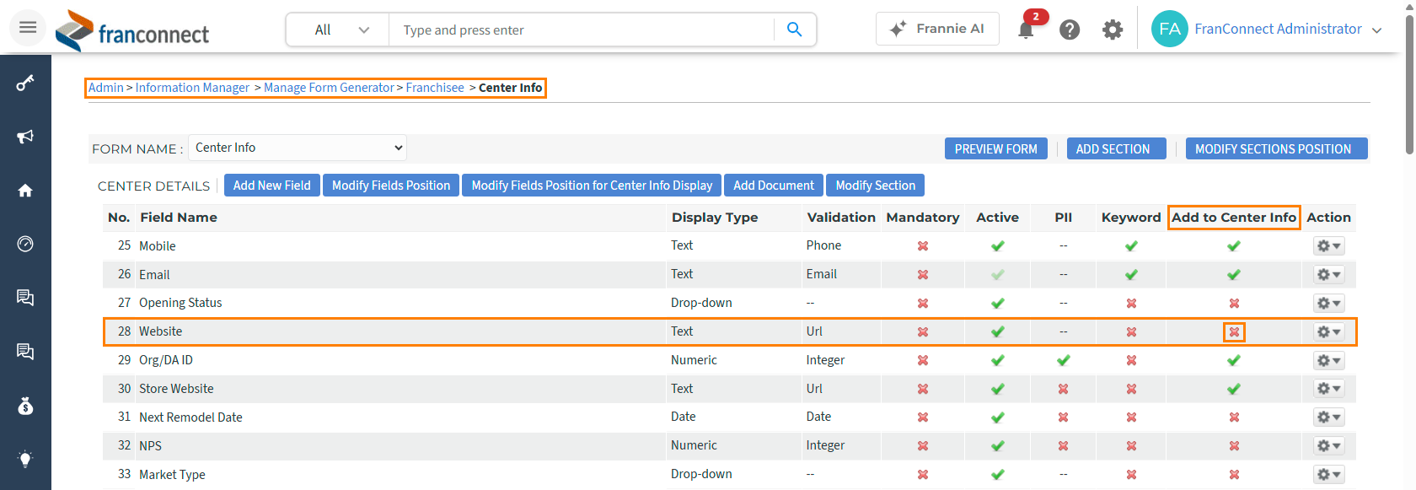Open the key icon in sidebar
This screenshot has height=490, width=1416.
coord(25,83)
